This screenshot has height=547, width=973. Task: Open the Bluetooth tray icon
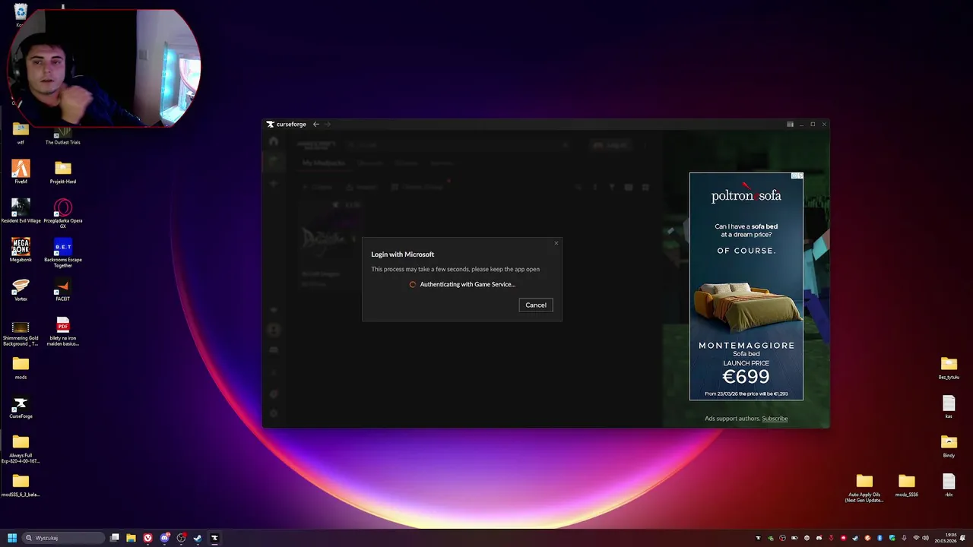click(x=880, y=538)
